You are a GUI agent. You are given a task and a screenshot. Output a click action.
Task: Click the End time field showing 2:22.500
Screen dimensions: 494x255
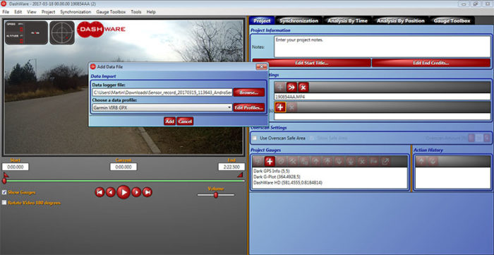(x=231, y=167)
